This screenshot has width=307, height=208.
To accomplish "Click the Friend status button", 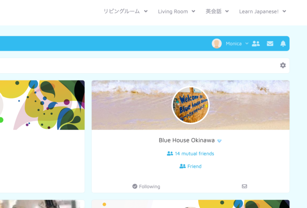I will [190, 166].
